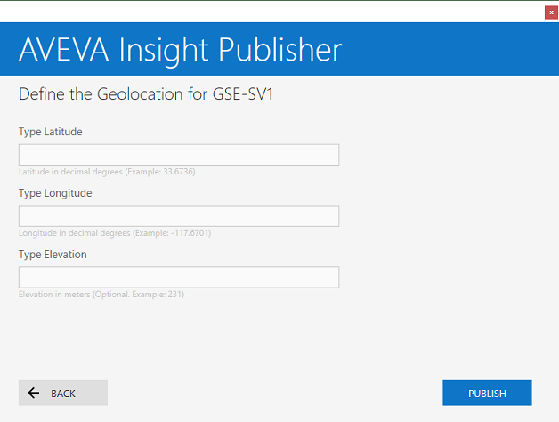Click the Type Latitude label

(51, 132)
